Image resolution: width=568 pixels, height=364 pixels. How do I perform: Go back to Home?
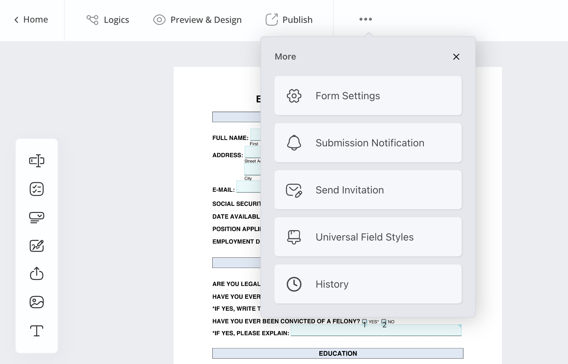[31, 20]
